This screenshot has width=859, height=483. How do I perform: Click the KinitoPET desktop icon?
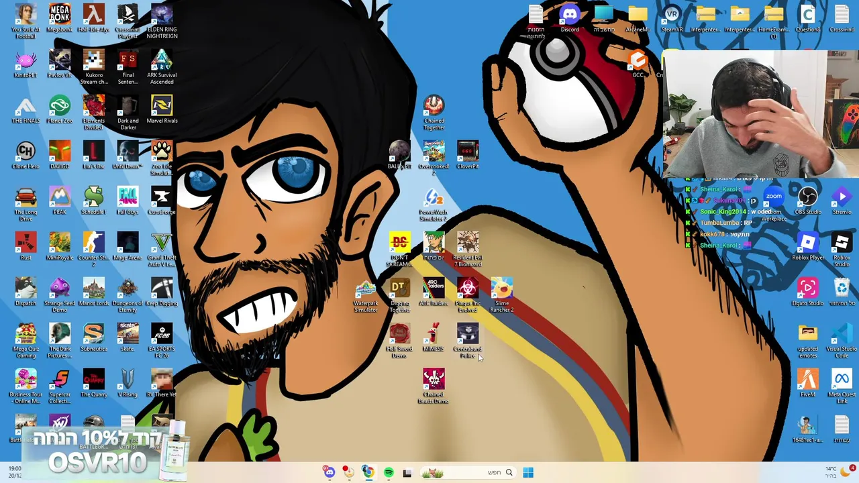26,64
